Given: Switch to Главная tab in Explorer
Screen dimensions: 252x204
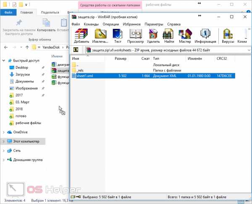Looking at the screenshot, I should [26, 12].
